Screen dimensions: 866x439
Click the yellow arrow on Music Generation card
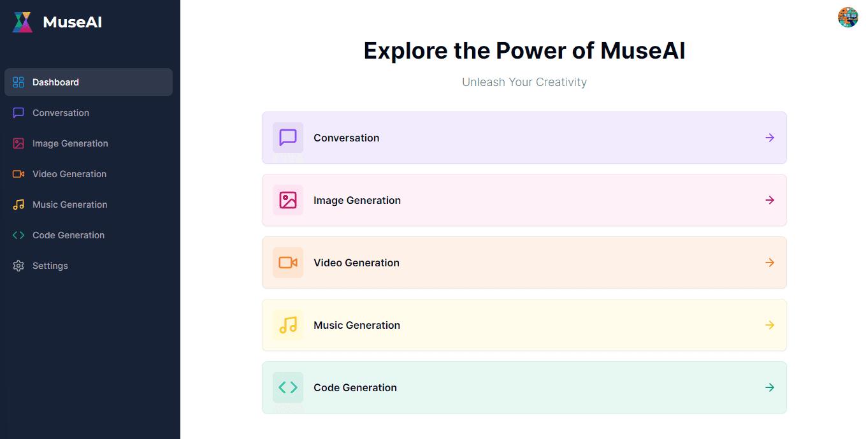click(770, 325)
